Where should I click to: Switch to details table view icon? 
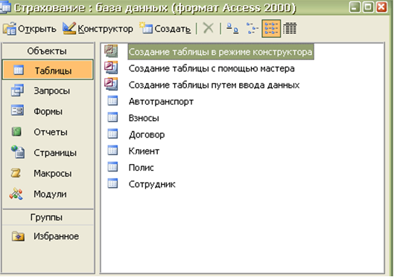coord(290,28)
